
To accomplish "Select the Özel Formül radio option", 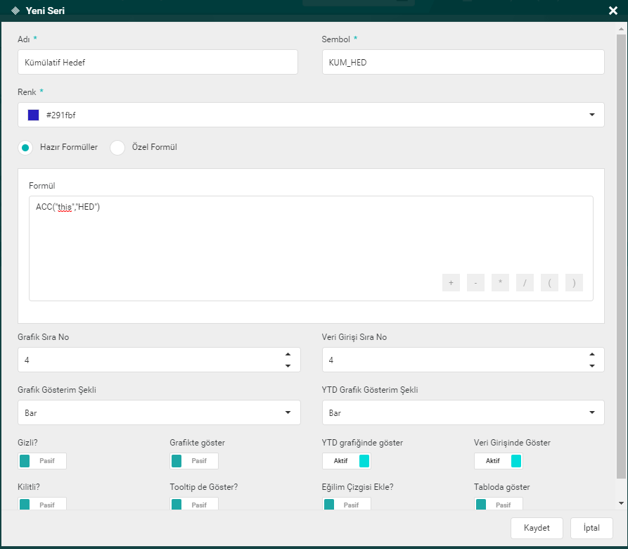I will (117, 148).
